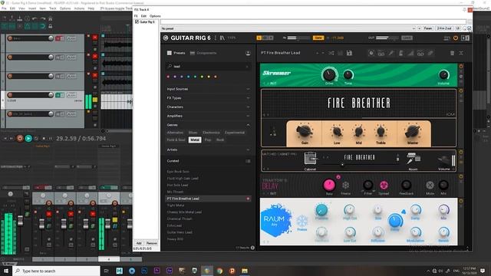Save preset with the floppy disk icon
The width and height of the screenshot is (491, 276).
pos(349,53)
